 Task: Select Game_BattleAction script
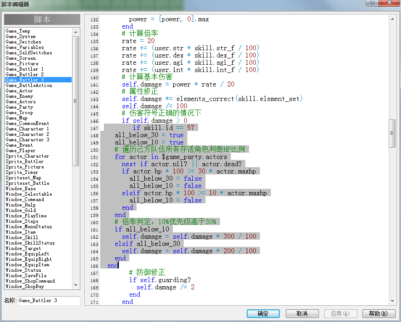(39, 86)
